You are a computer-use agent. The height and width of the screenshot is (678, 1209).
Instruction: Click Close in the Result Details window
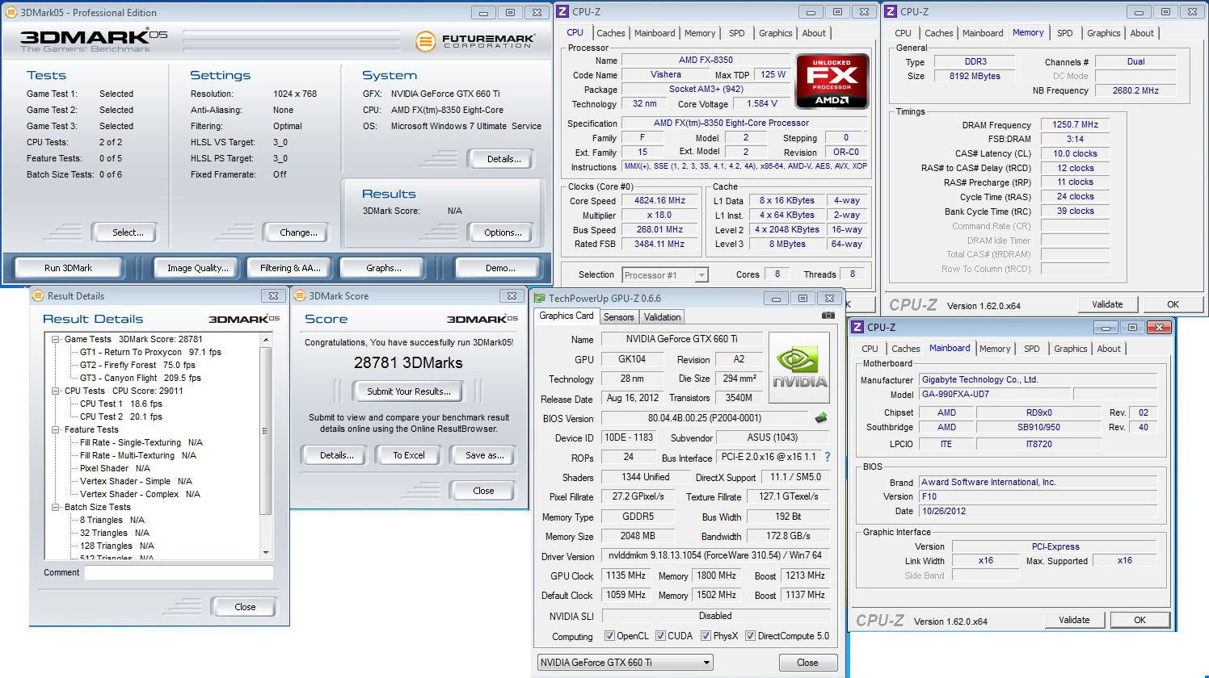pos(245,607)
